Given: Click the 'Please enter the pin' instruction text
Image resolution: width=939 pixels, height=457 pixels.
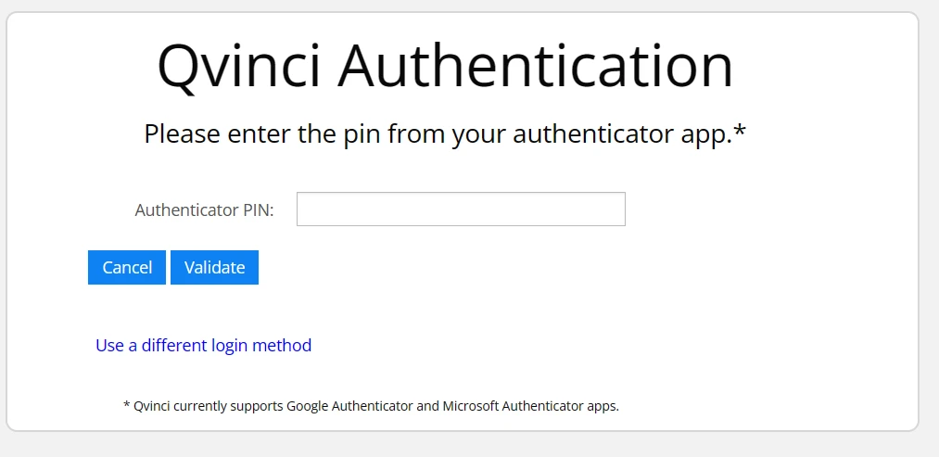Looking at the screenshot, I should [x=445, y=135].
